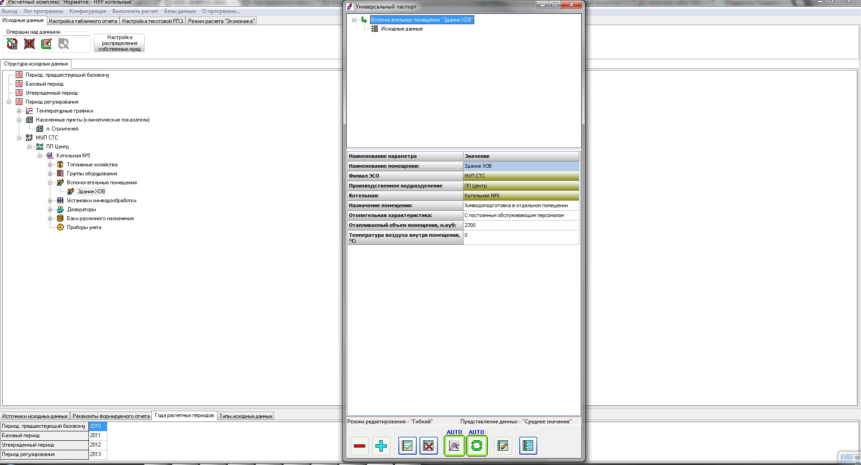
Task: Click the green circular arrows AUTO refresh icon
Action: (477, 446)
